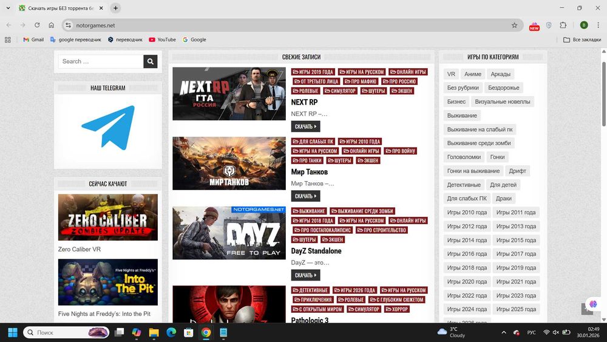Viewport: 607px width, 342px height.
Task: Select the ПРО МАФИЮ tag
Action: 361,81
